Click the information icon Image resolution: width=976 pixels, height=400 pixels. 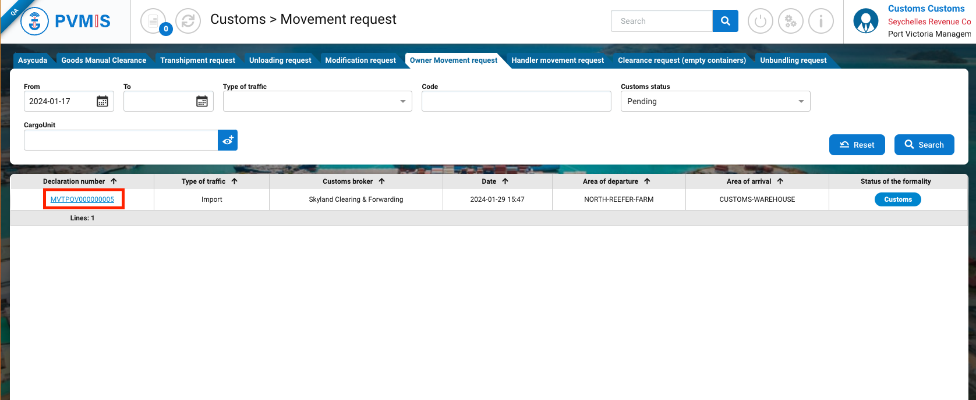[821, 22]
